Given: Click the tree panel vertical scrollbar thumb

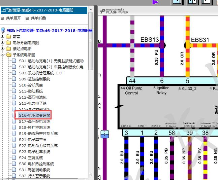Looking at the screenshot, I should tap(91, 41).
